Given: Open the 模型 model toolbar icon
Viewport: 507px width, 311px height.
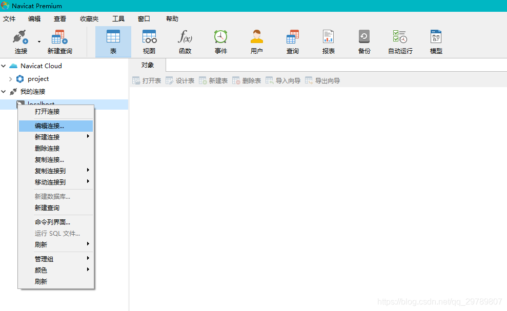Looking at the screenshot, I should point(436,36).
